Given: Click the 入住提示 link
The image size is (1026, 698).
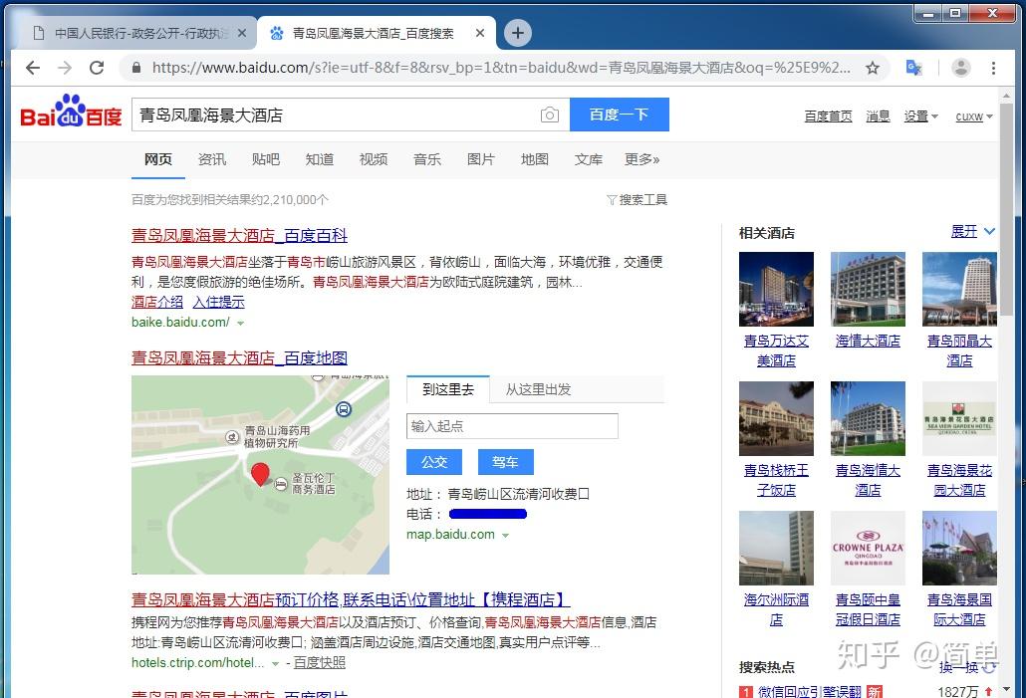Looking at the screenshot, I should pyautogui.click(x=218, y=302).
